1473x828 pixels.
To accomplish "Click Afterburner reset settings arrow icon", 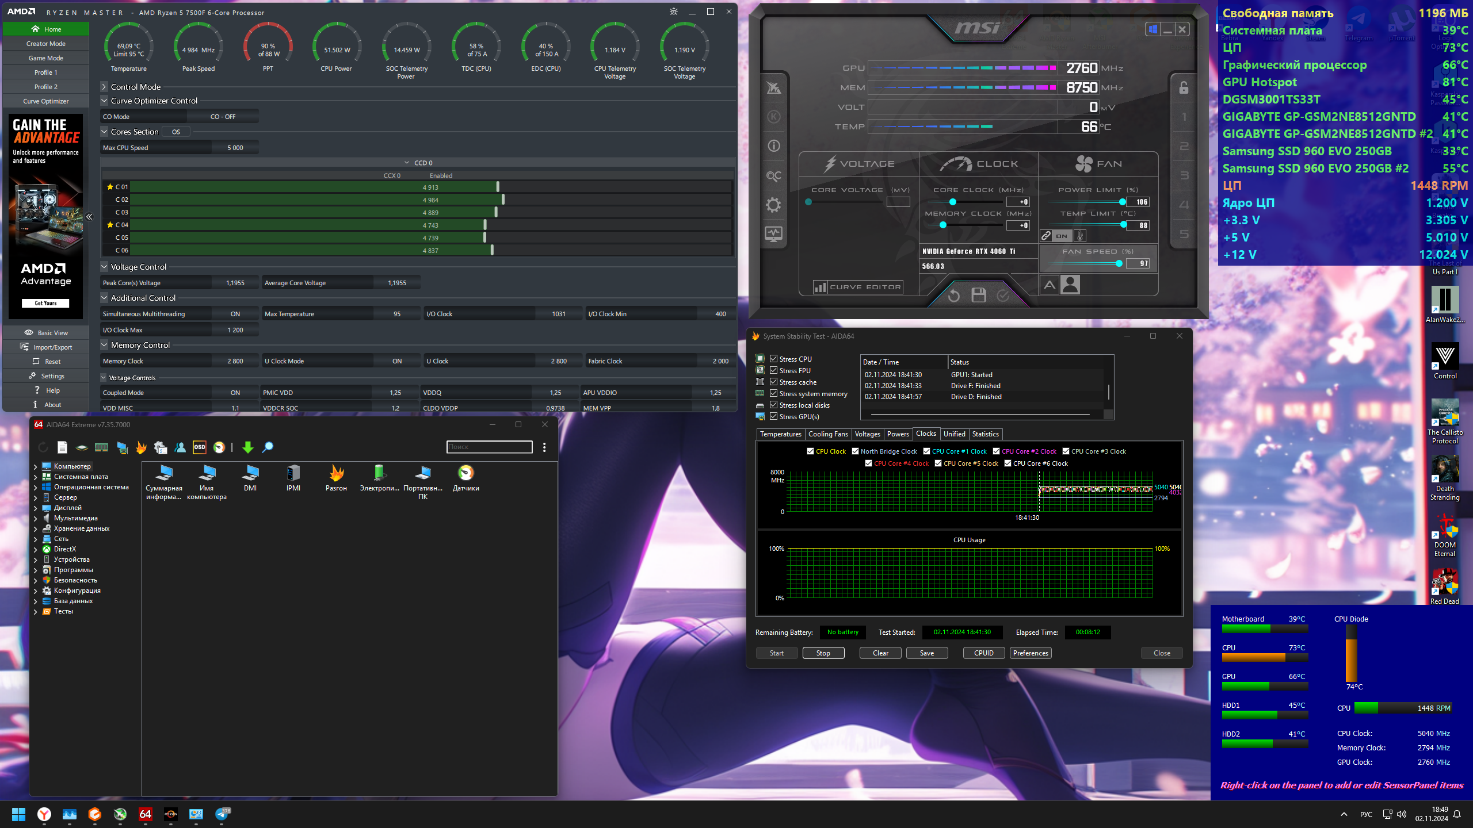I will click(953, 295).
